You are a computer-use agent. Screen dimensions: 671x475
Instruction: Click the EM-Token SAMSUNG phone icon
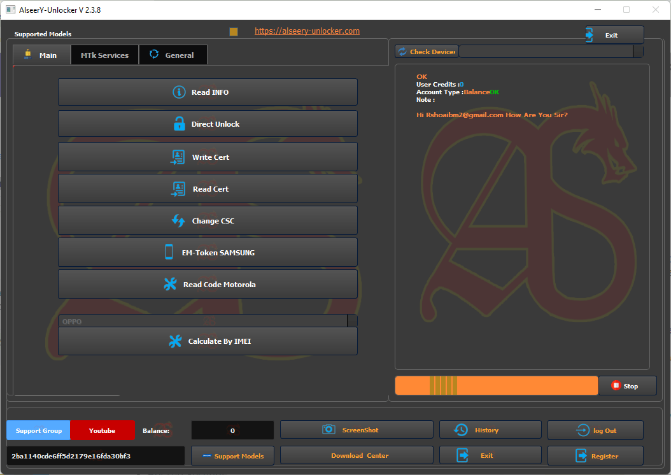click(169, 252)
